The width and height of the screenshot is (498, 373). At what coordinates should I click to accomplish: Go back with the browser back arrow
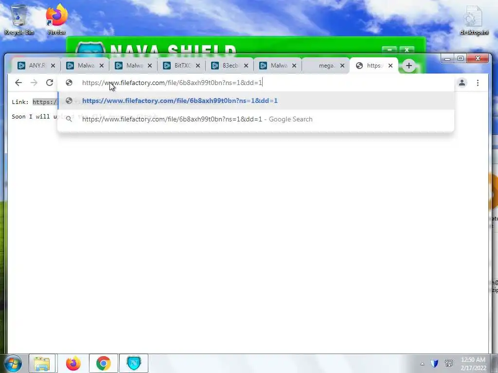point(18,83)
